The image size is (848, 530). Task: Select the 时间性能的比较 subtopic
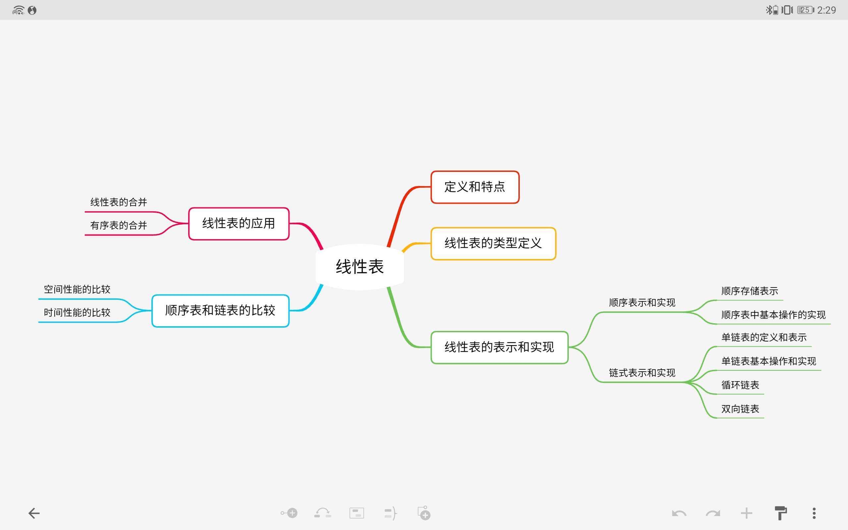pos(77,313)
